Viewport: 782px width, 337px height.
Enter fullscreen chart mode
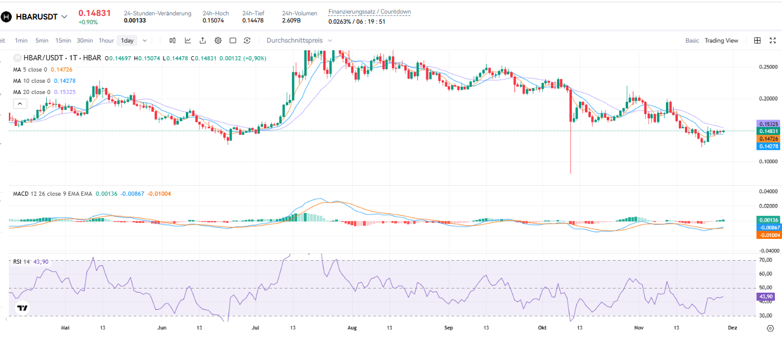[773, 41]
